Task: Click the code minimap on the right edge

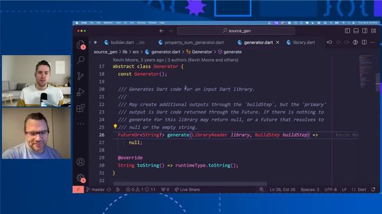Action: [365, 71]
